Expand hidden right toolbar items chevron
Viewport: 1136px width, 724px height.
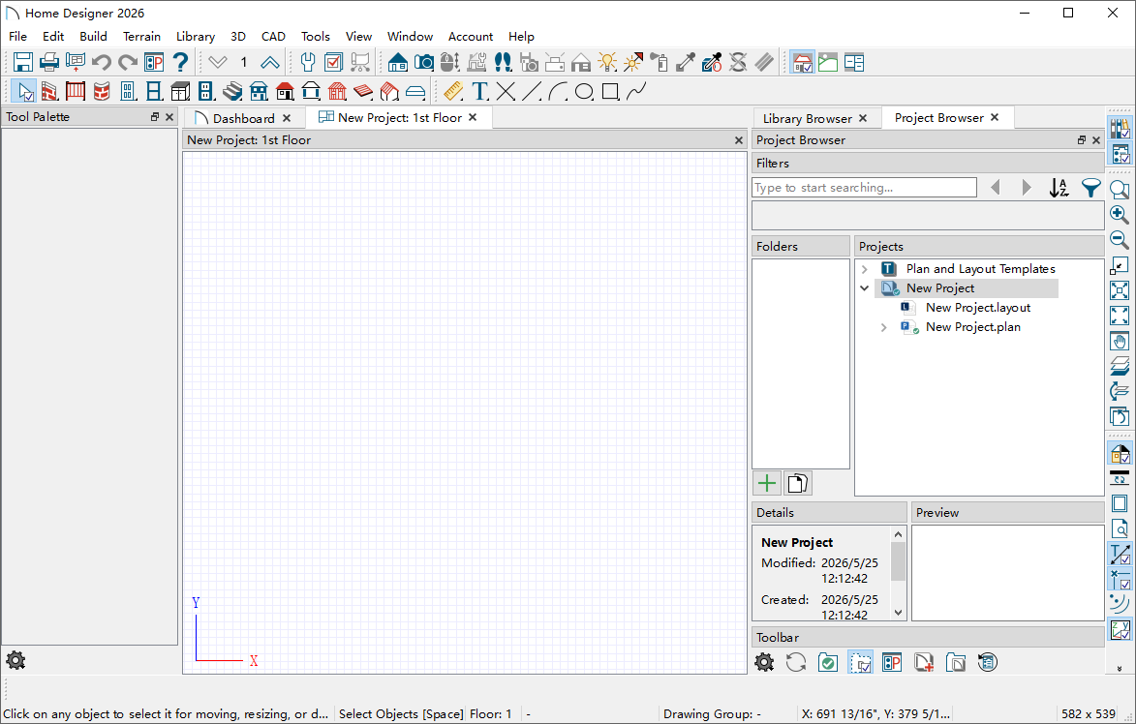click(x=1120, y=668)
